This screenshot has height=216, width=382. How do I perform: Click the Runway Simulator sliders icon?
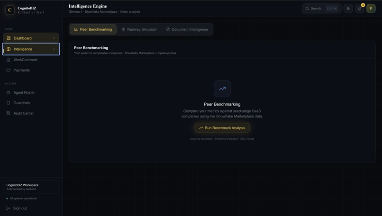pyautogui.click(x=123, y=29)
